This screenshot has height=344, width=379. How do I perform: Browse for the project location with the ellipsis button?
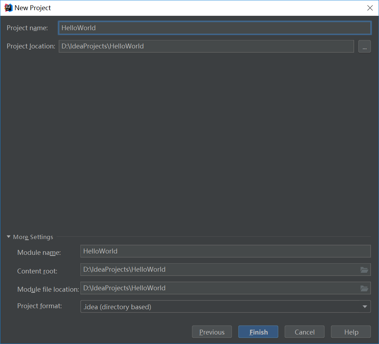(365, 46)
